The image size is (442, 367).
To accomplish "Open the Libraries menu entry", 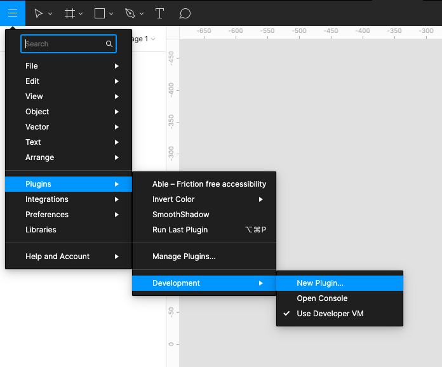I will 41,230.
